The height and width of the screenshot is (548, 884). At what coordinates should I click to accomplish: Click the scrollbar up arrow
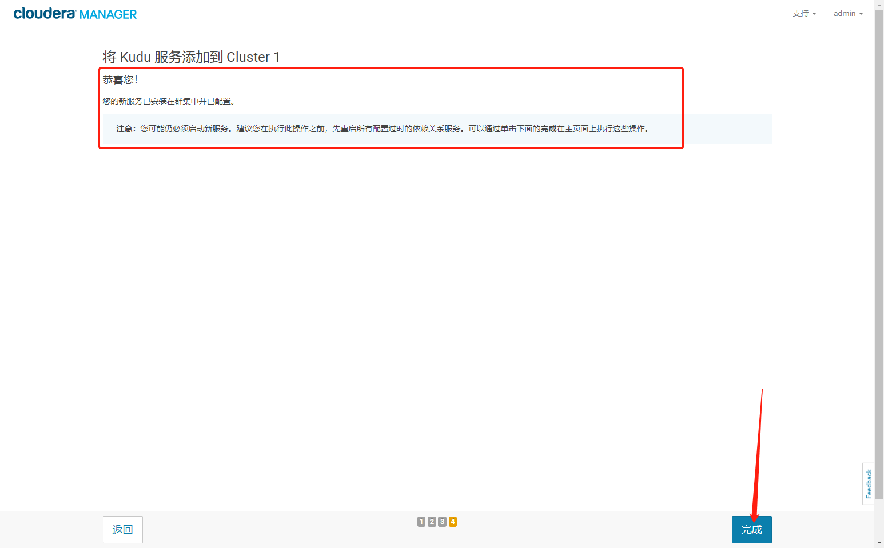879,4
